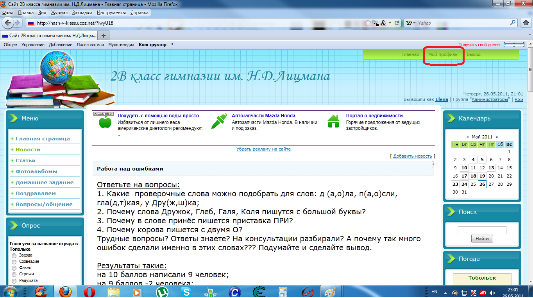533x298 pixels.
Task: Bookmark this page using the star icon
Action: 368,23
